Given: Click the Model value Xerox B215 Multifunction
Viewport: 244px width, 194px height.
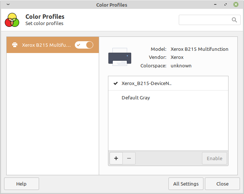Looking at the screenshot, I should point(199,49).
